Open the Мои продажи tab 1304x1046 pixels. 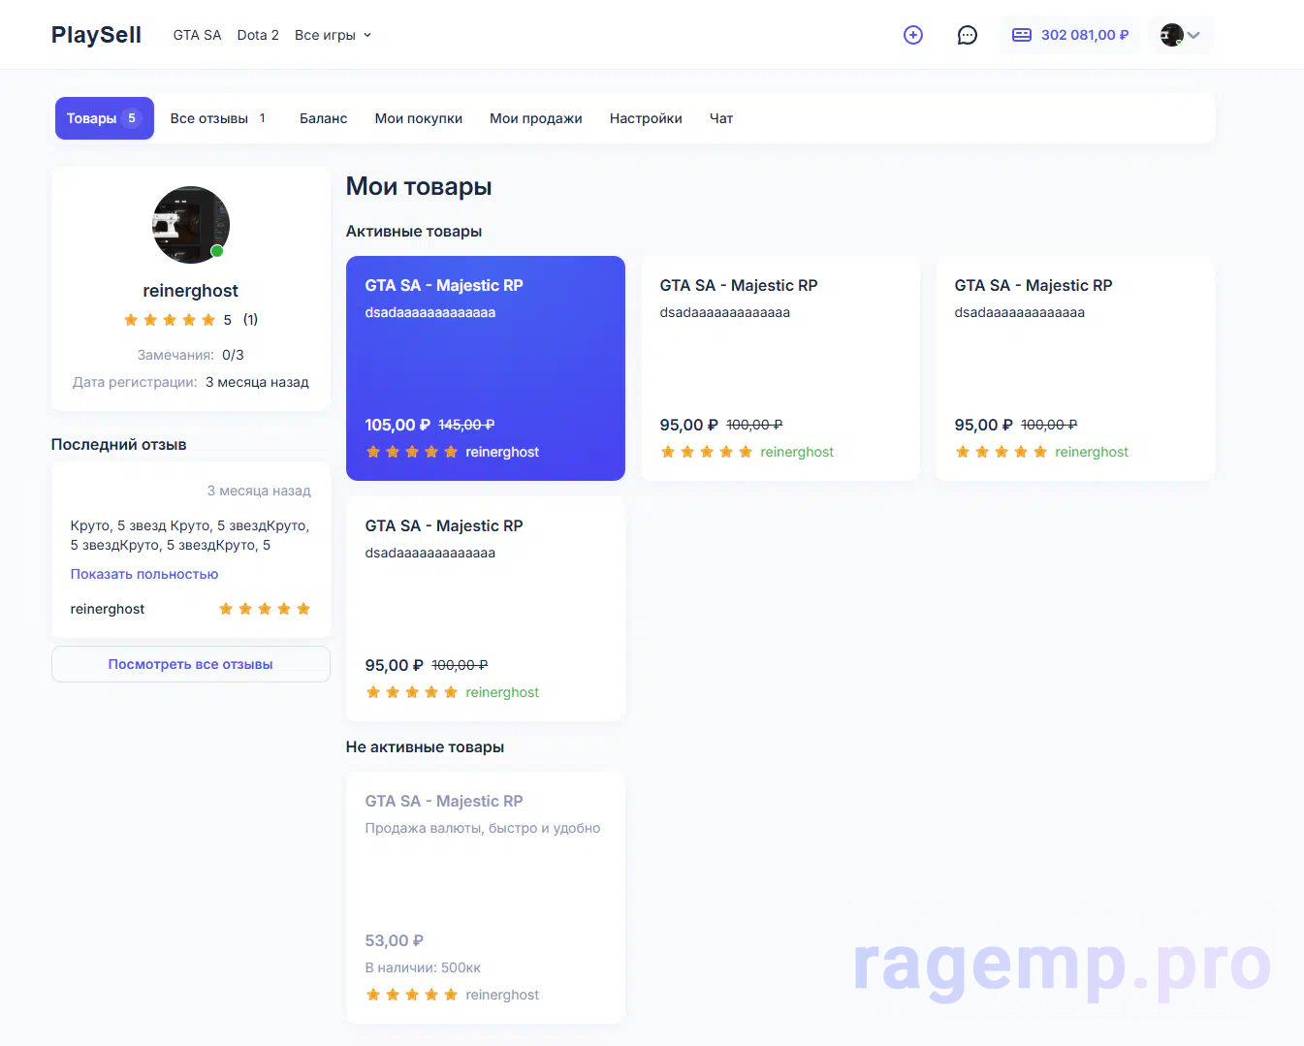[535, 118]
